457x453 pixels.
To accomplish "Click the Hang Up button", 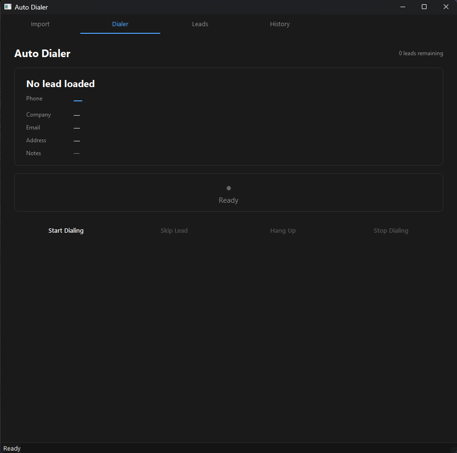I will pyautogui.click(x=282, y=230).
